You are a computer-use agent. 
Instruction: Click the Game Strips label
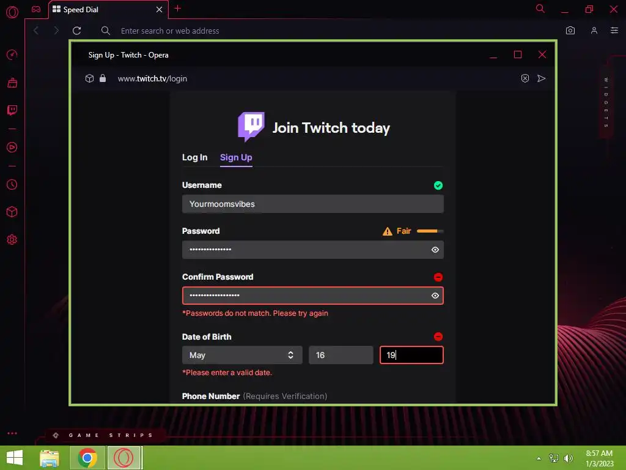click(111, 435)
